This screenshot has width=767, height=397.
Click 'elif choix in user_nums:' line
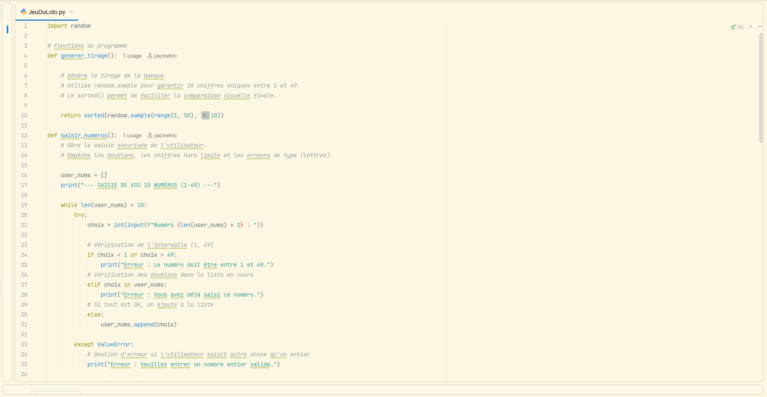coord(127,285)
